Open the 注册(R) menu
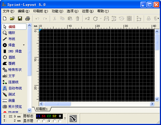 88,11
